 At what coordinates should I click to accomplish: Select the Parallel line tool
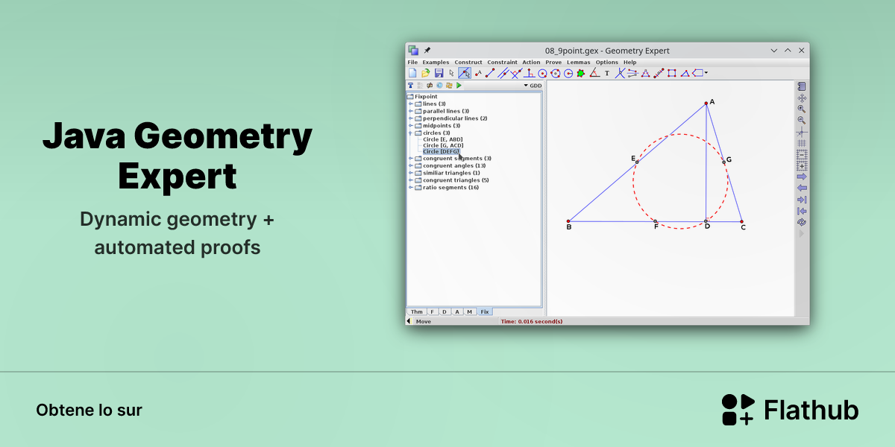[x=503, y=73]
